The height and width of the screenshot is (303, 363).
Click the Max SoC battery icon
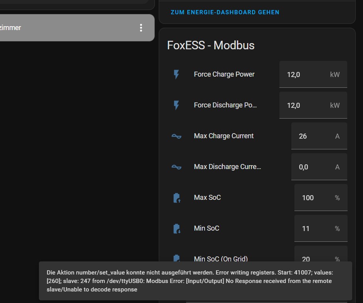pos(177,198)
